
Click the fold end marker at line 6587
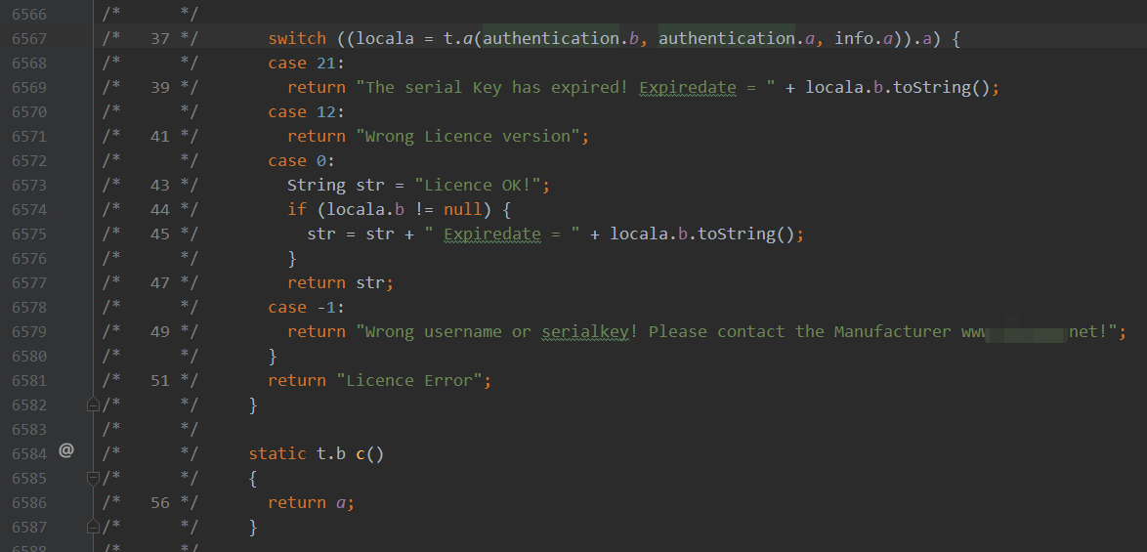point(93,527)
